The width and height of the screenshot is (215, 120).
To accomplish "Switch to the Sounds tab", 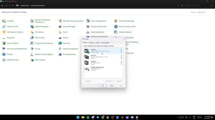I will pos(97,43).
